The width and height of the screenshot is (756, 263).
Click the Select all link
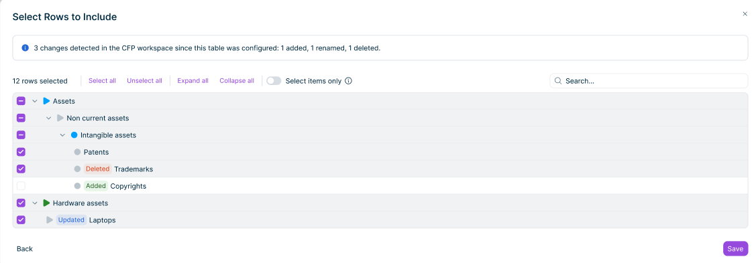point(102,81)
